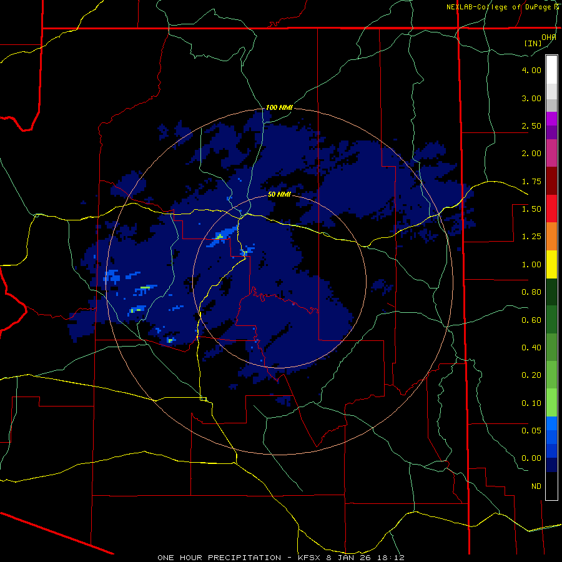Select the 2.00 legend value
This screenshot has height=562, width=562.
tap(531, 154)
